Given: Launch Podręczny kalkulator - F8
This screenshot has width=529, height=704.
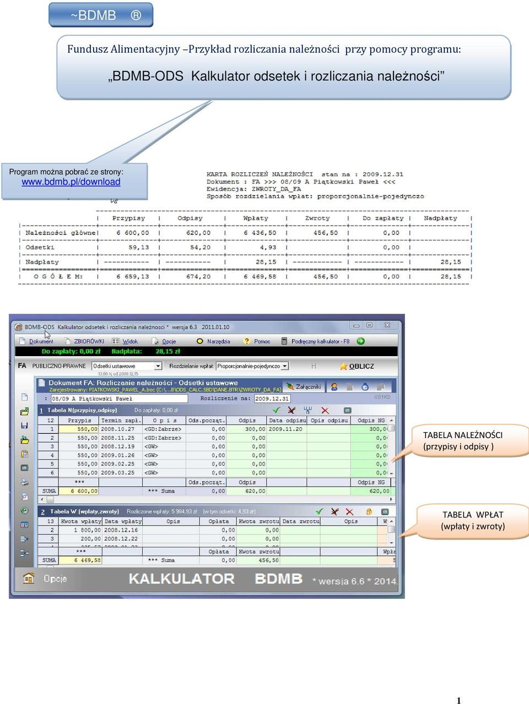Looking at the screenshot, I should pos(320,341).
